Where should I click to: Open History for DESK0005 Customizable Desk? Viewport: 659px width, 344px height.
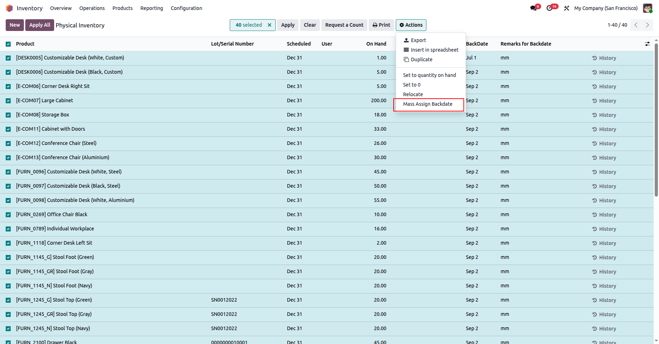[x=604, y=58]
